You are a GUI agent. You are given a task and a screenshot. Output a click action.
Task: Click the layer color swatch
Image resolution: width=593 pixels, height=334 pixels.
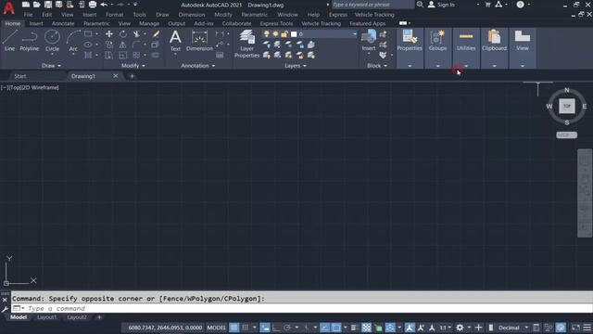[x=294, y=34]
